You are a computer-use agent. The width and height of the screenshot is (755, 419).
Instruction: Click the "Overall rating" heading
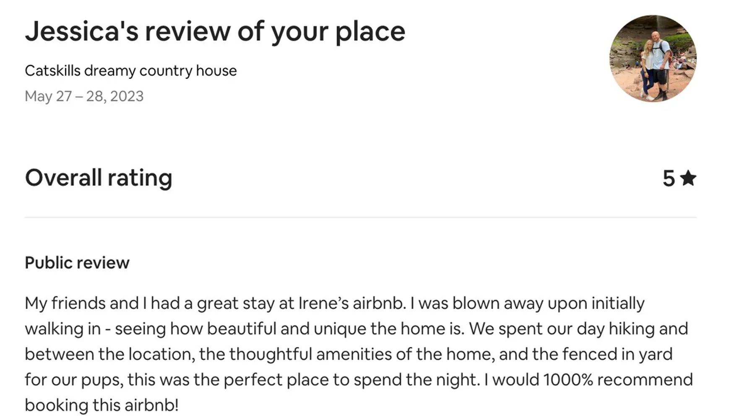98,178
